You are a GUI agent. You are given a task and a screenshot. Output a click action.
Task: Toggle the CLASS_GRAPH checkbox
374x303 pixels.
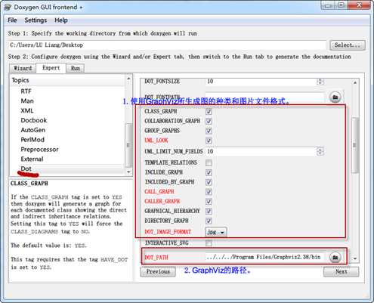209,112
